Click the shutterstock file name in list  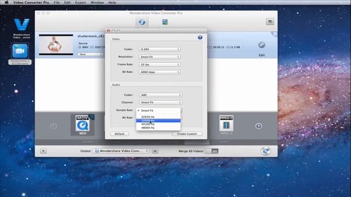point(91,36)
